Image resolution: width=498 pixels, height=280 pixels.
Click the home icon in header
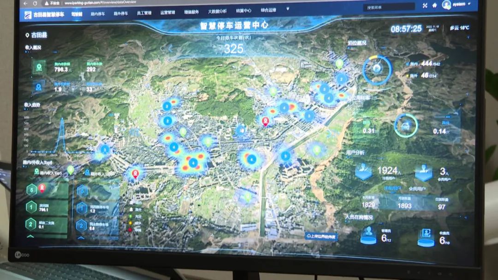[x=434, y=6]
